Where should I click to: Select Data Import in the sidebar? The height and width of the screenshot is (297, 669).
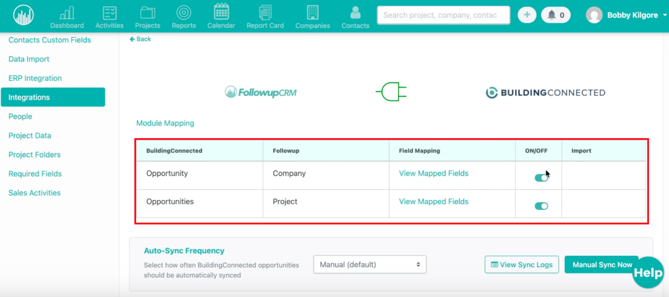(x=29, y=59)
